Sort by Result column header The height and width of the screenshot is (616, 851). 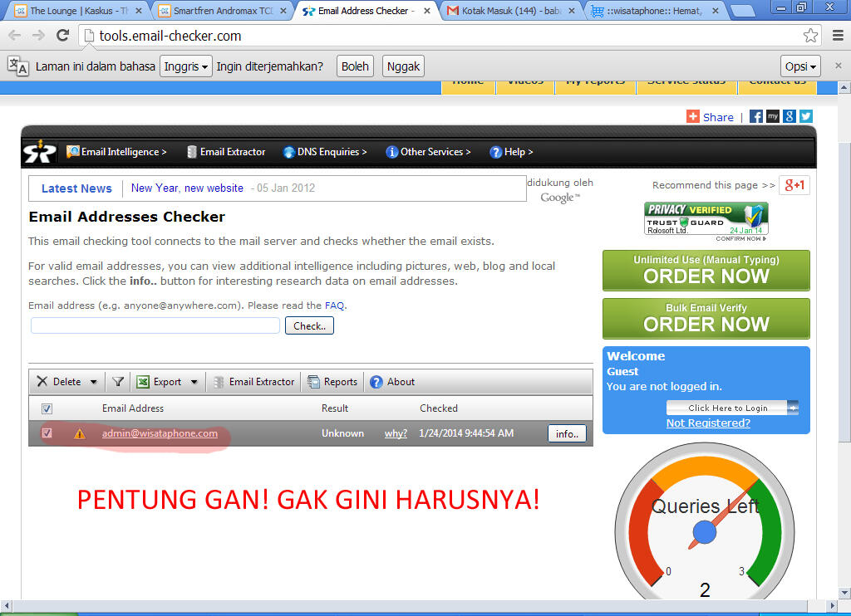point(335,408)
